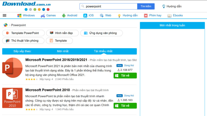This screenshot has width=207, height=116.
Task: Click the Web globe icon
Action: [x=102, y=15]
